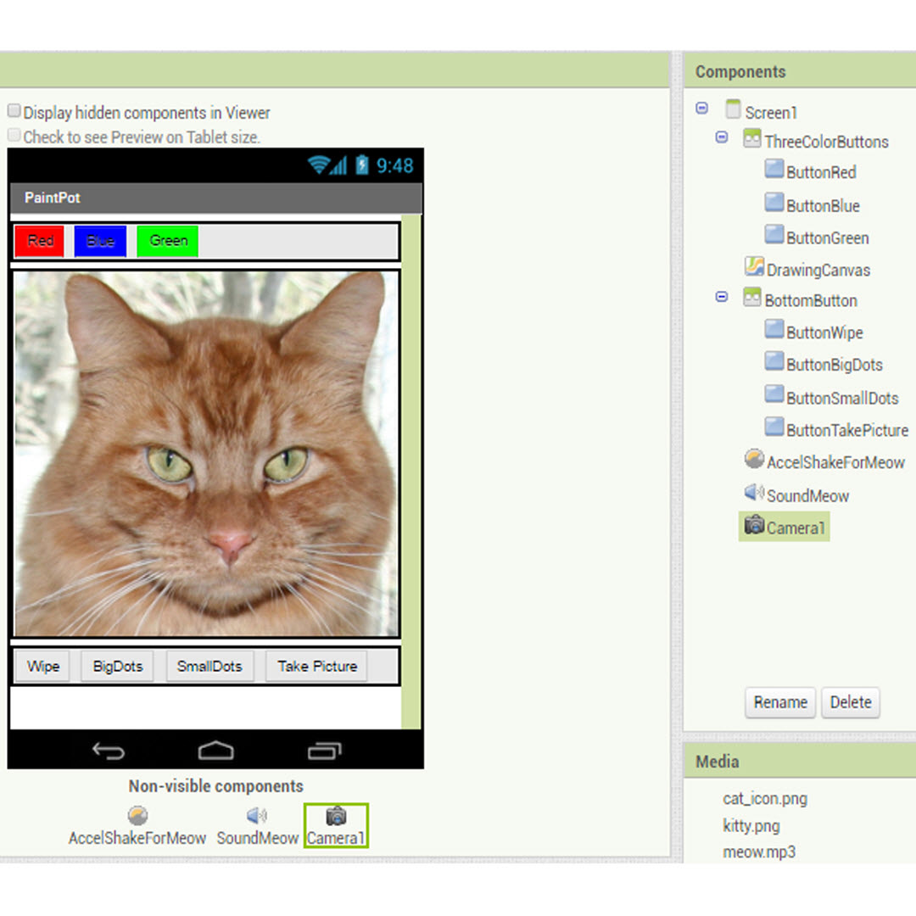Click the Delete button
Screen dimensions: 916x916
(x=851, y=702)
